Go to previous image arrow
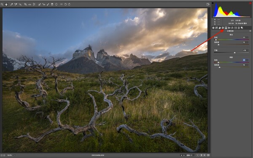This screenshot has height=158, width=253. 181,155
